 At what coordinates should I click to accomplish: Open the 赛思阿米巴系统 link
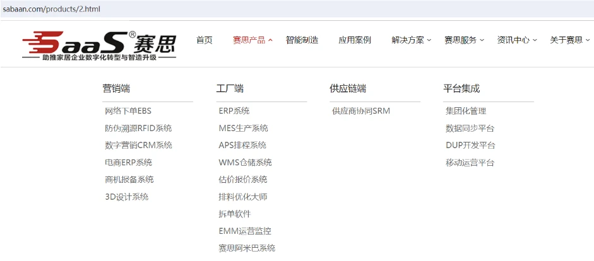[247, 248]
